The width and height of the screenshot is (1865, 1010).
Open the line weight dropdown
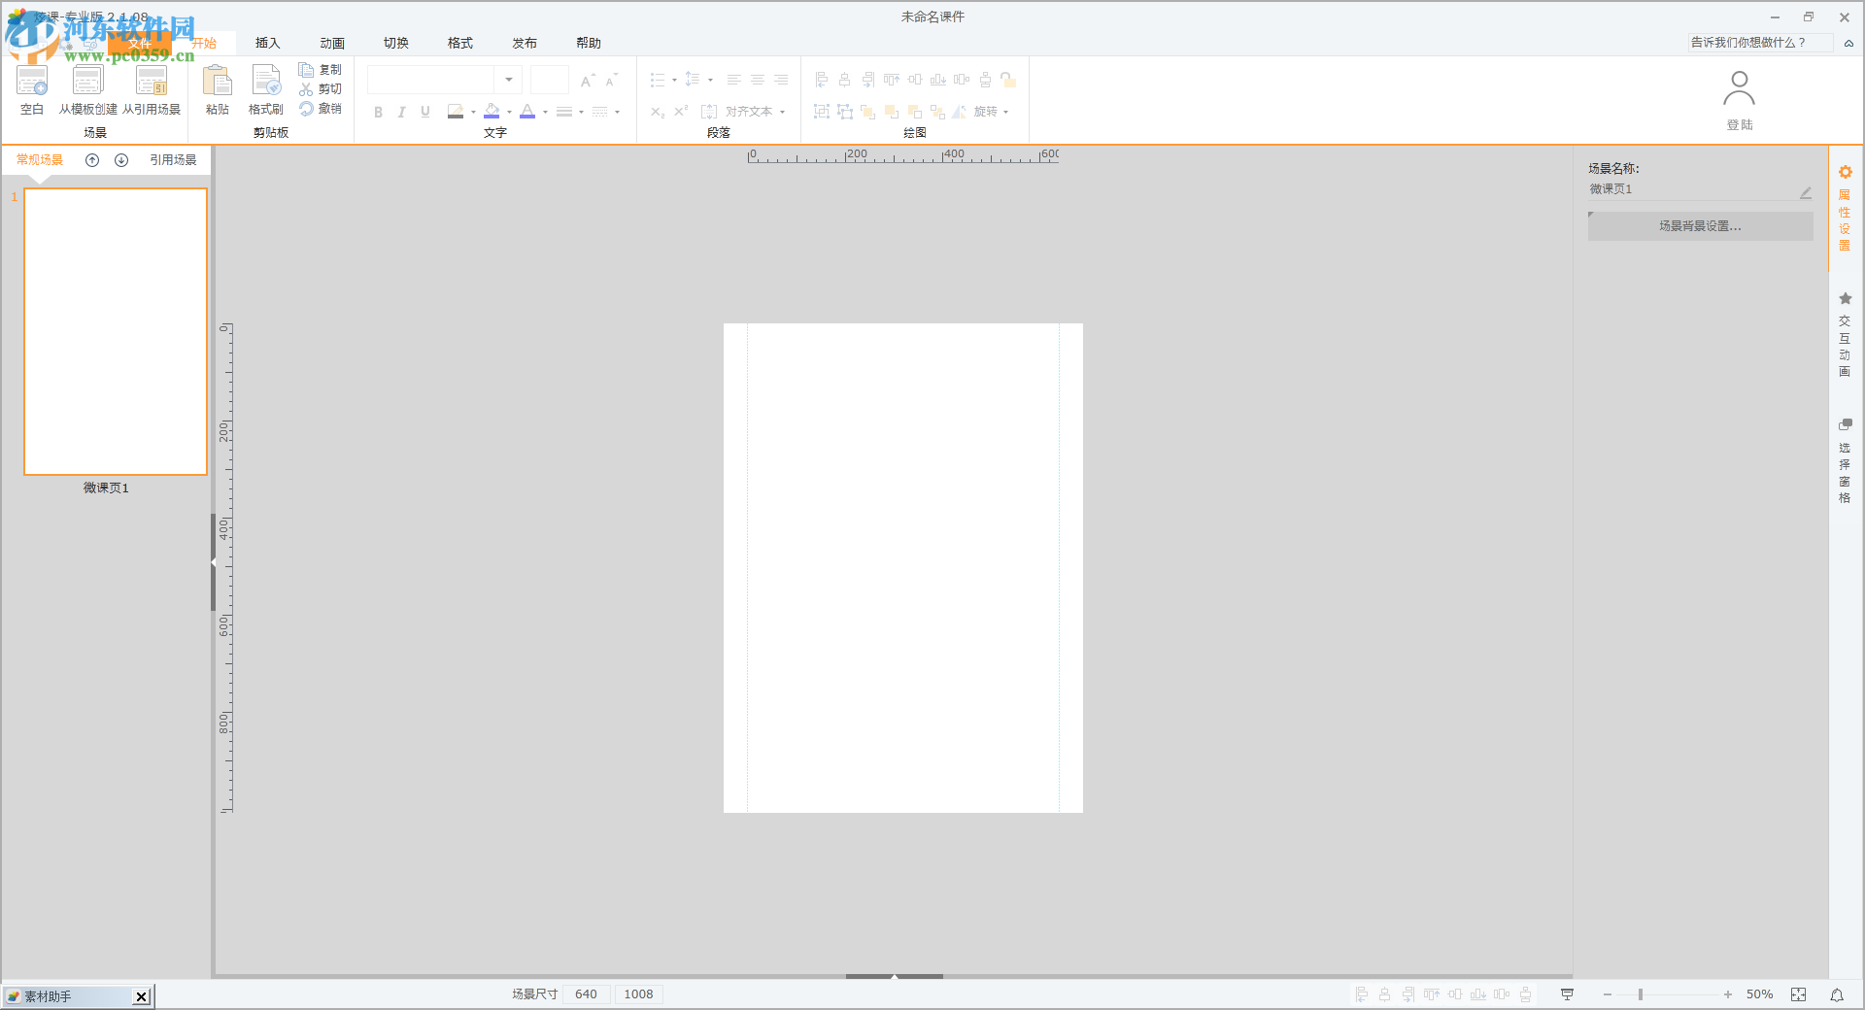[569, 112]
